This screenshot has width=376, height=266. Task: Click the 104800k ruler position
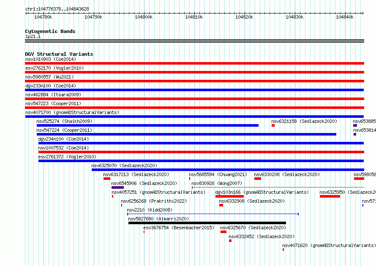144,17
